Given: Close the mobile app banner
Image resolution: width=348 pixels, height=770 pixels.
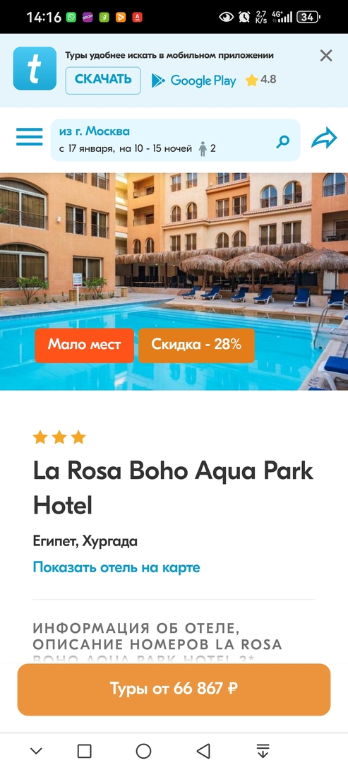Looking at the screenshot, I should [x=326, y=56].
